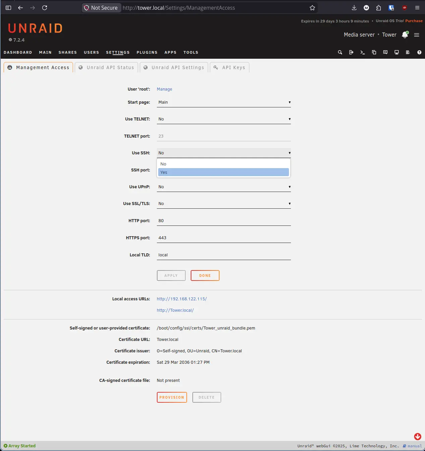Viewport: 425px width, 451px height.
Task: Click the search magnifier icon in Unraid header
Action: (340, 52)
